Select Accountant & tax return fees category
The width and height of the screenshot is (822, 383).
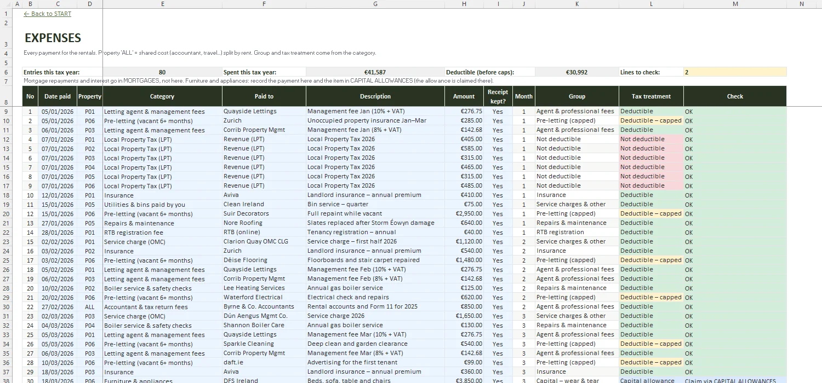pyautogui.click(x=162, y=306)
